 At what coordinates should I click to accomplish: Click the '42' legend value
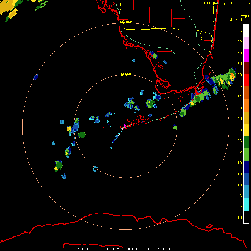click(x=240, y=97)
